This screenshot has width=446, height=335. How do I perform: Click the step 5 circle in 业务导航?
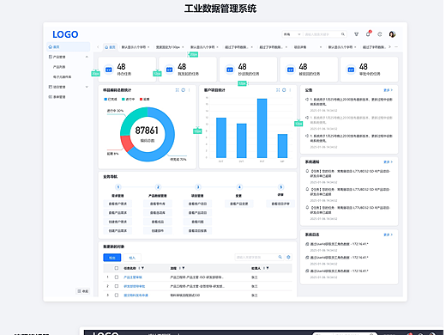pyautogui.click(x=280, y=187)
